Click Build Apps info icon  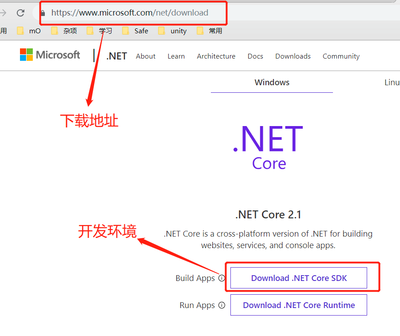pyautogui.click(x=222, y=278)
